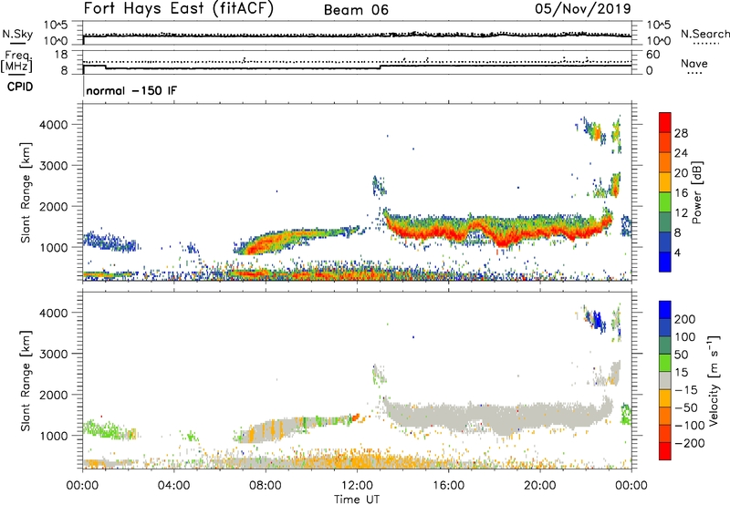Viewport: 730px width, 505px height.
Task: Click the 'Power [dB]' color bar title
Action: click(697, 192)
